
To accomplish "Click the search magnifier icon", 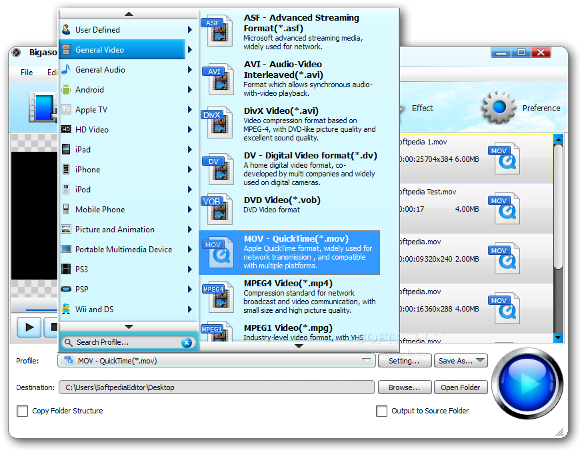I will click(68, 342).
